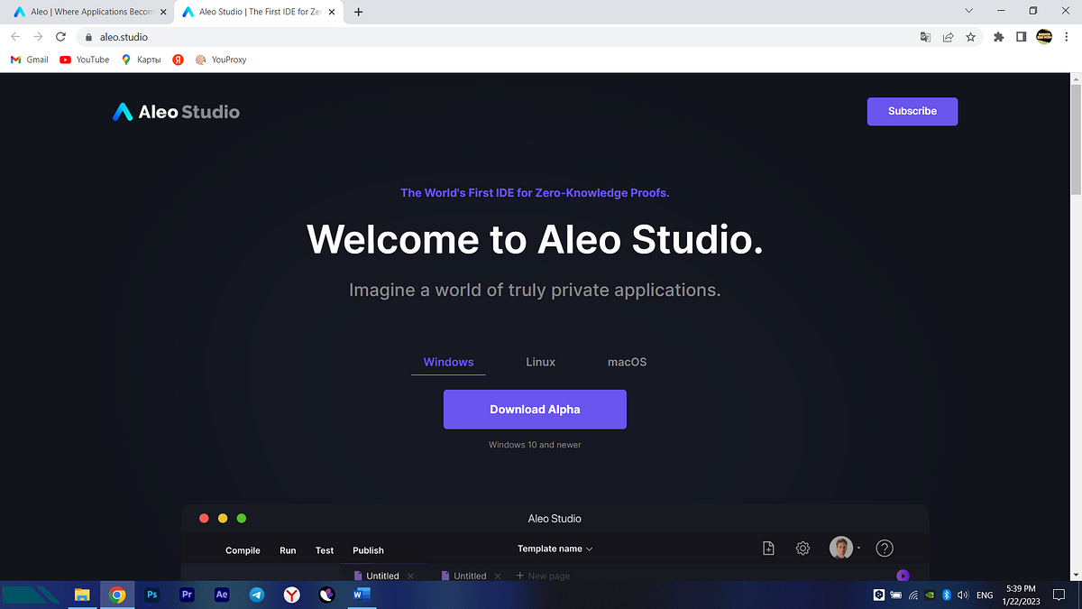1082x609 pixels.
Task: Click the user avatar in Aleo Studio toolbar
Action: click(840, 547)
